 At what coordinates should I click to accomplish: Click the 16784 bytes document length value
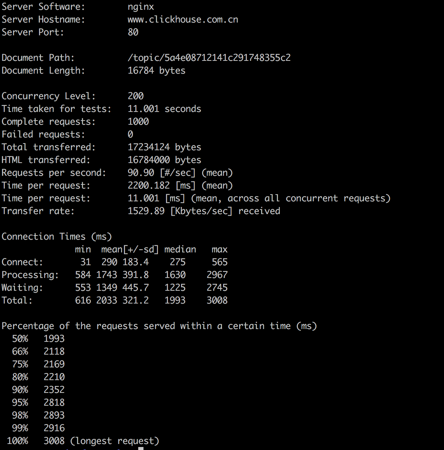click(156, 71)
